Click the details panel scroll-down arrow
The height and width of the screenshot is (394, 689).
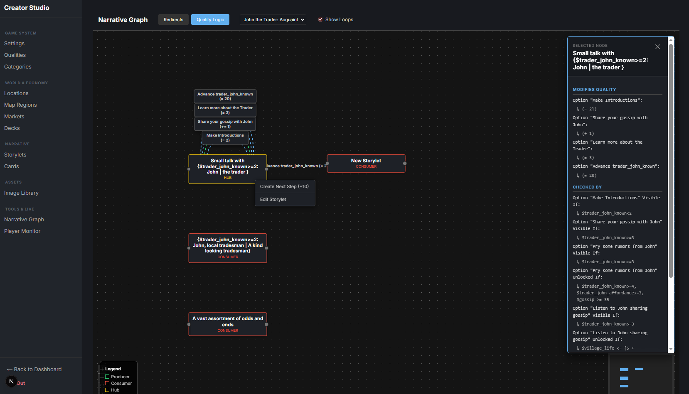671,349
